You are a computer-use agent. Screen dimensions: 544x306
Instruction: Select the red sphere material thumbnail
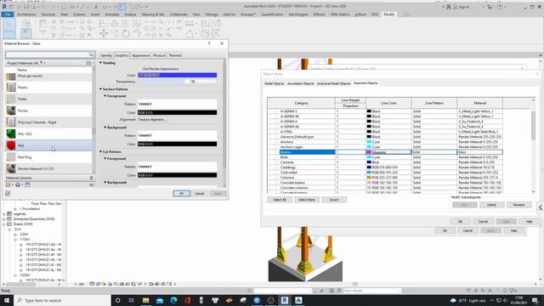coord(11,145)
